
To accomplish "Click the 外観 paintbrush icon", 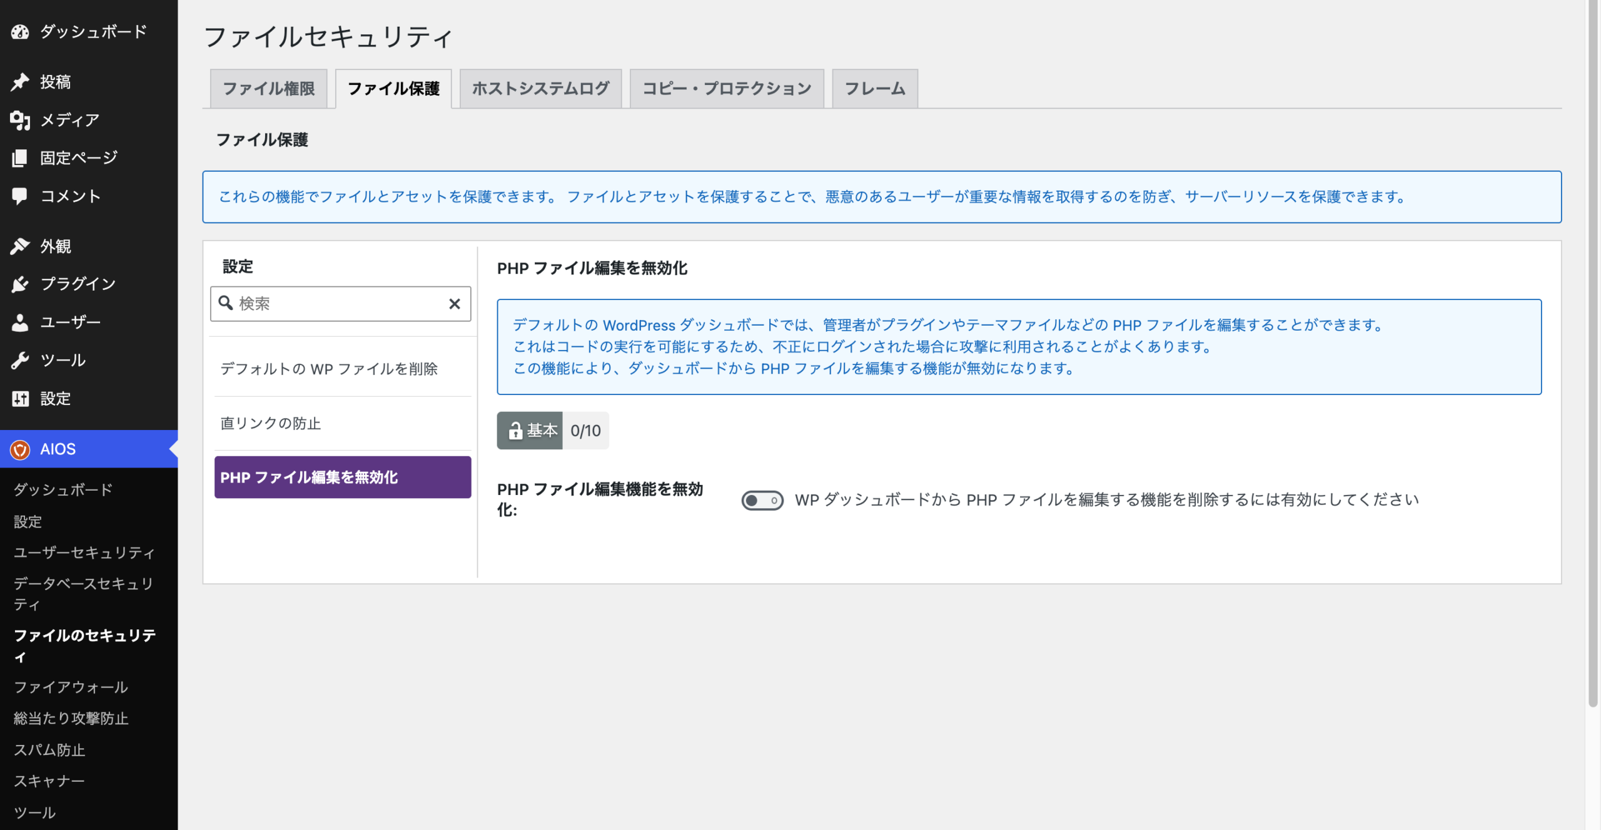I will 20,246.
